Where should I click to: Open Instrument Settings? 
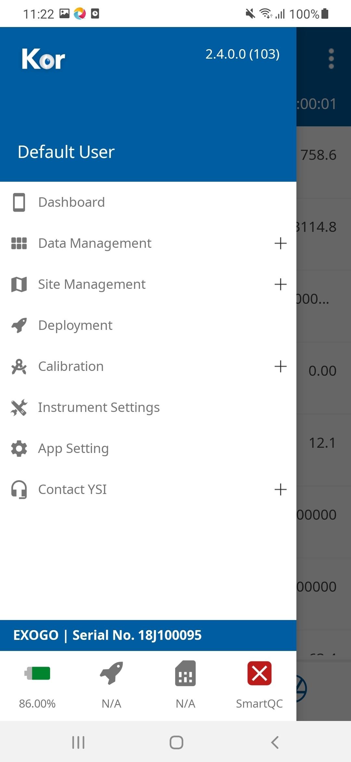coord(148,407)
